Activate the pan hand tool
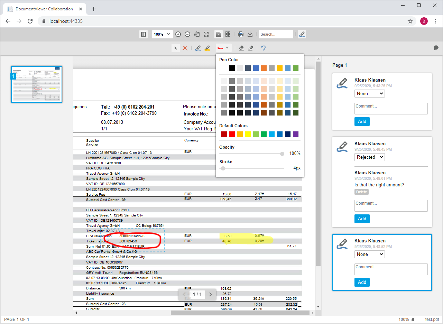The width and height of the screenshot is (443, 324). click(x=197, y=34)
